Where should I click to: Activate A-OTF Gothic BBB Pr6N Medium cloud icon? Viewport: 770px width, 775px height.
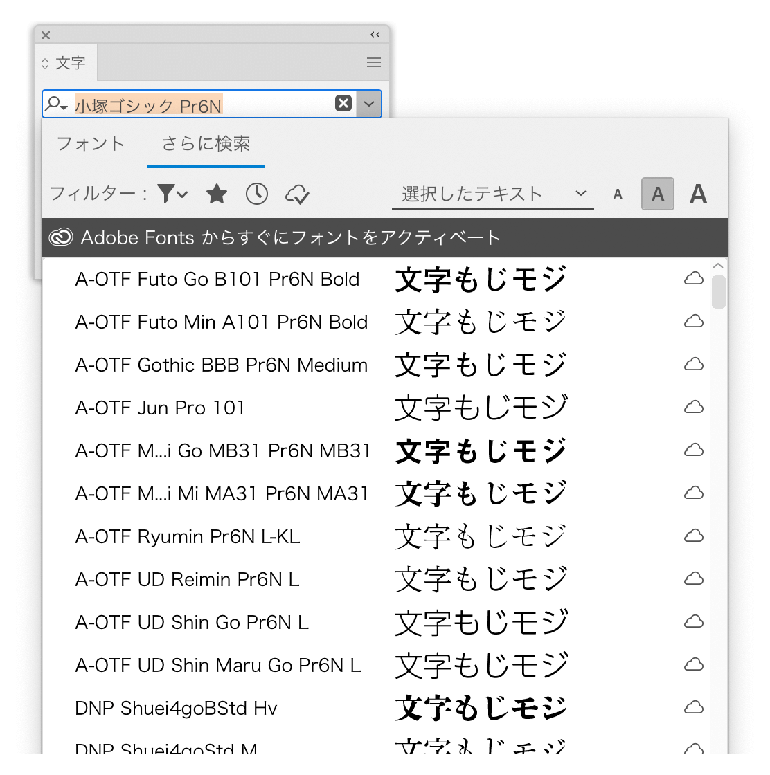click(693, 365)
